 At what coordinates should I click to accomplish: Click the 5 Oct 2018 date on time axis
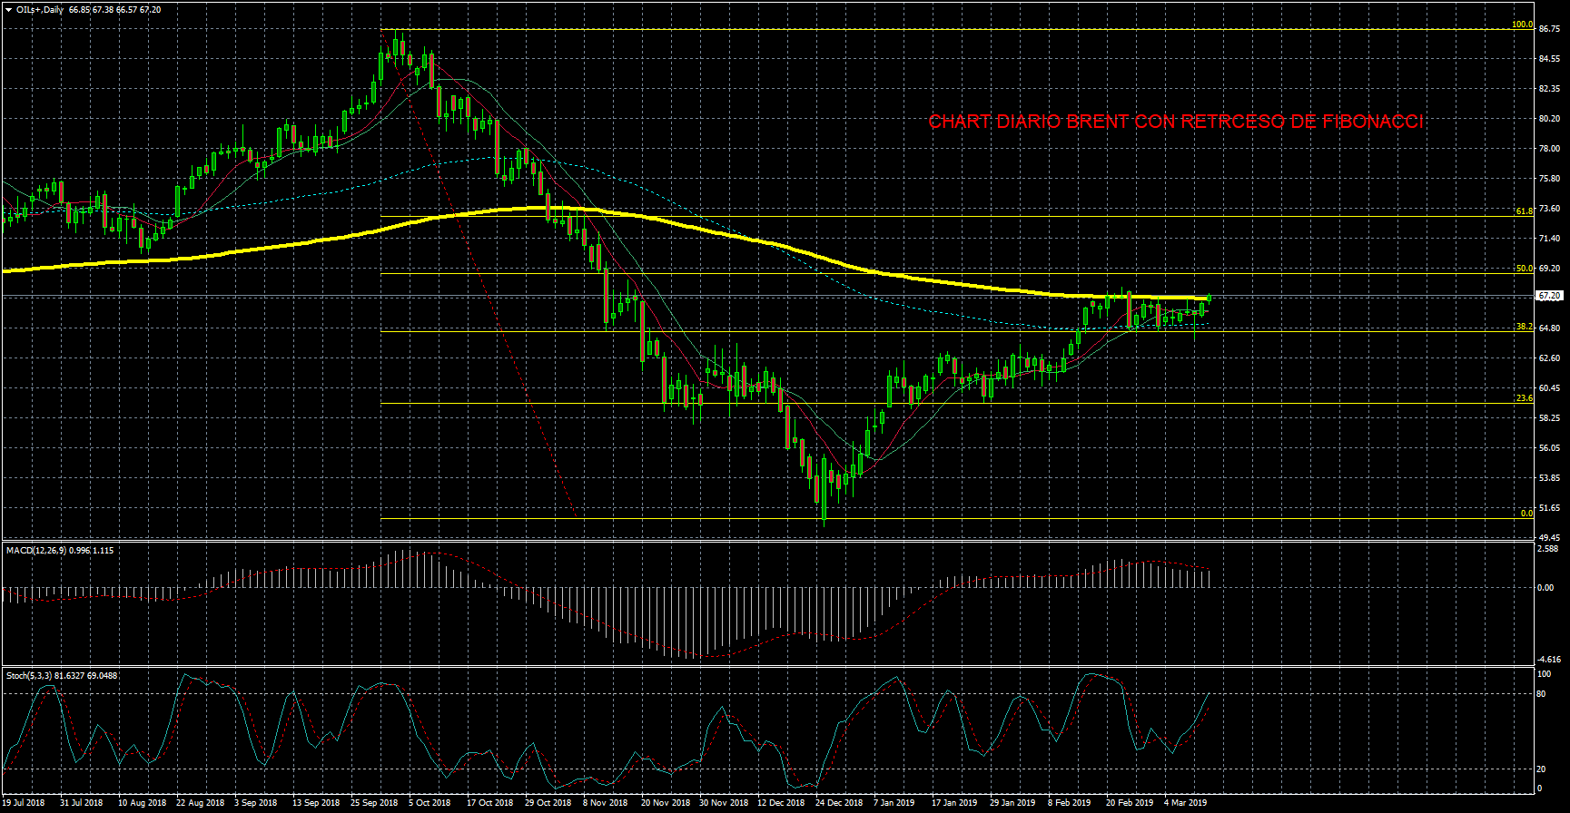point(429,803)
